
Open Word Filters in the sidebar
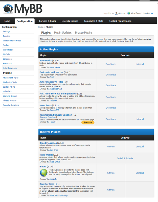(x=8, y=50)
